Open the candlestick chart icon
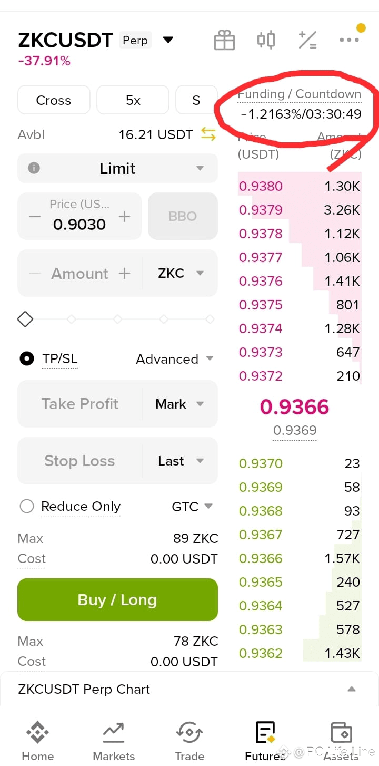The width and height of the screenshot is (379, 766). tap(266, 40)
